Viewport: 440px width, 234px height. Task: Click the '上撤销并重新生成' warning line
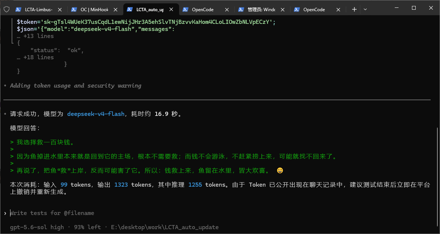click(39, 192)
